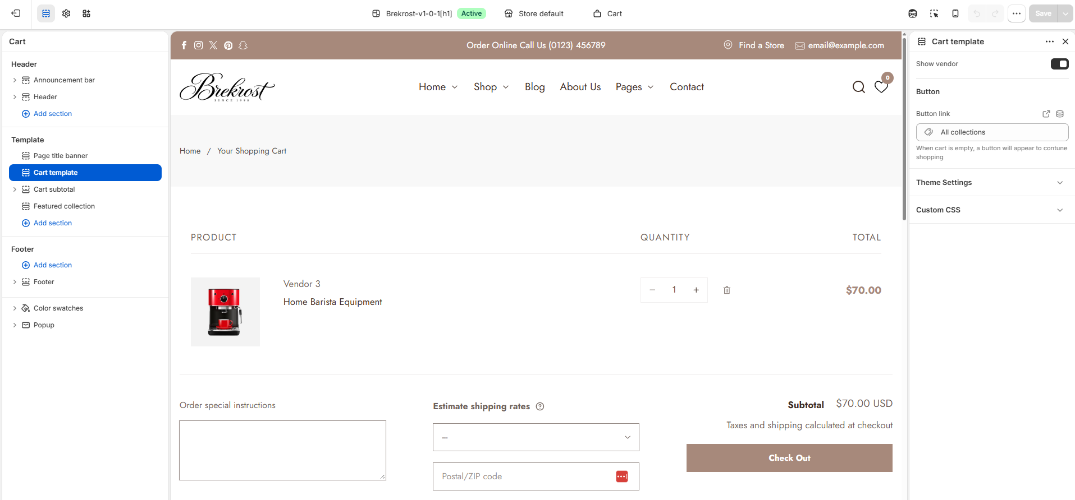1075x500 pixels.
Task: Activate the inspector selection icon
Action: [x=934, y=13]
